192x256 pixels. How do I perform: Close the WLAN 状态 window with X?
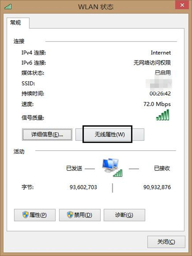pyautogui.click(x=182, y=5)
